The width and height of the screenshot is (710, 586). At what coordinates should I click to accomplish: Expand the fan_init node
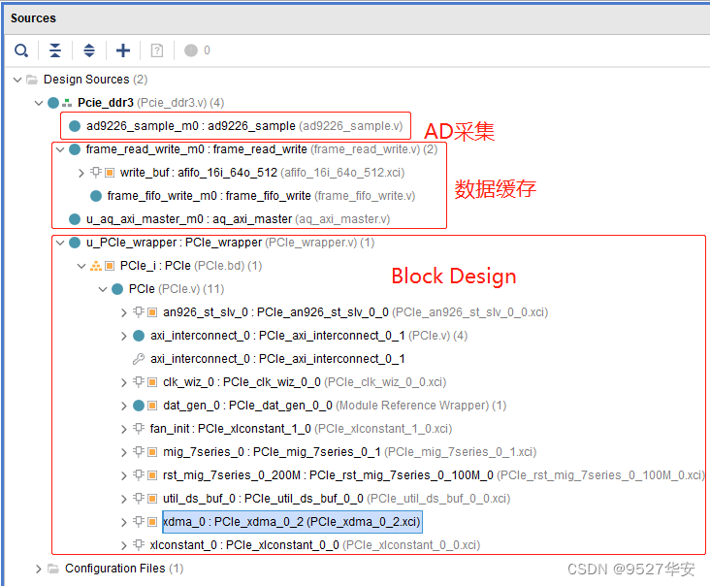pos(123,429)
